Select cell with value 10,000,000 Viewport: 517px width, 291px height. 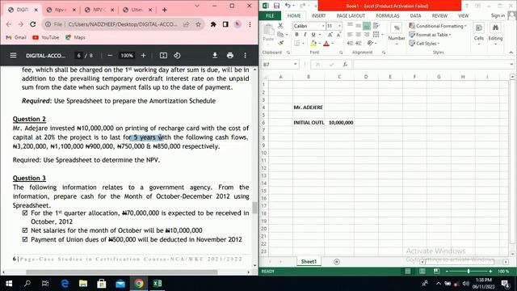339,122
